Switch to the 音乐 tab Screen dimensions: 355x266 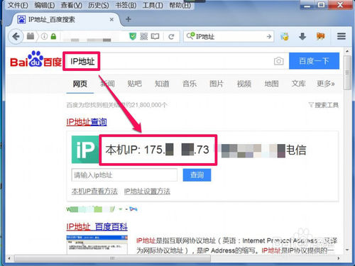pos(190,84)
